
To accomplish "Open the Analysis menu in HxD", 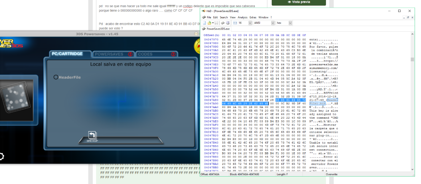I will coord(243,17).
